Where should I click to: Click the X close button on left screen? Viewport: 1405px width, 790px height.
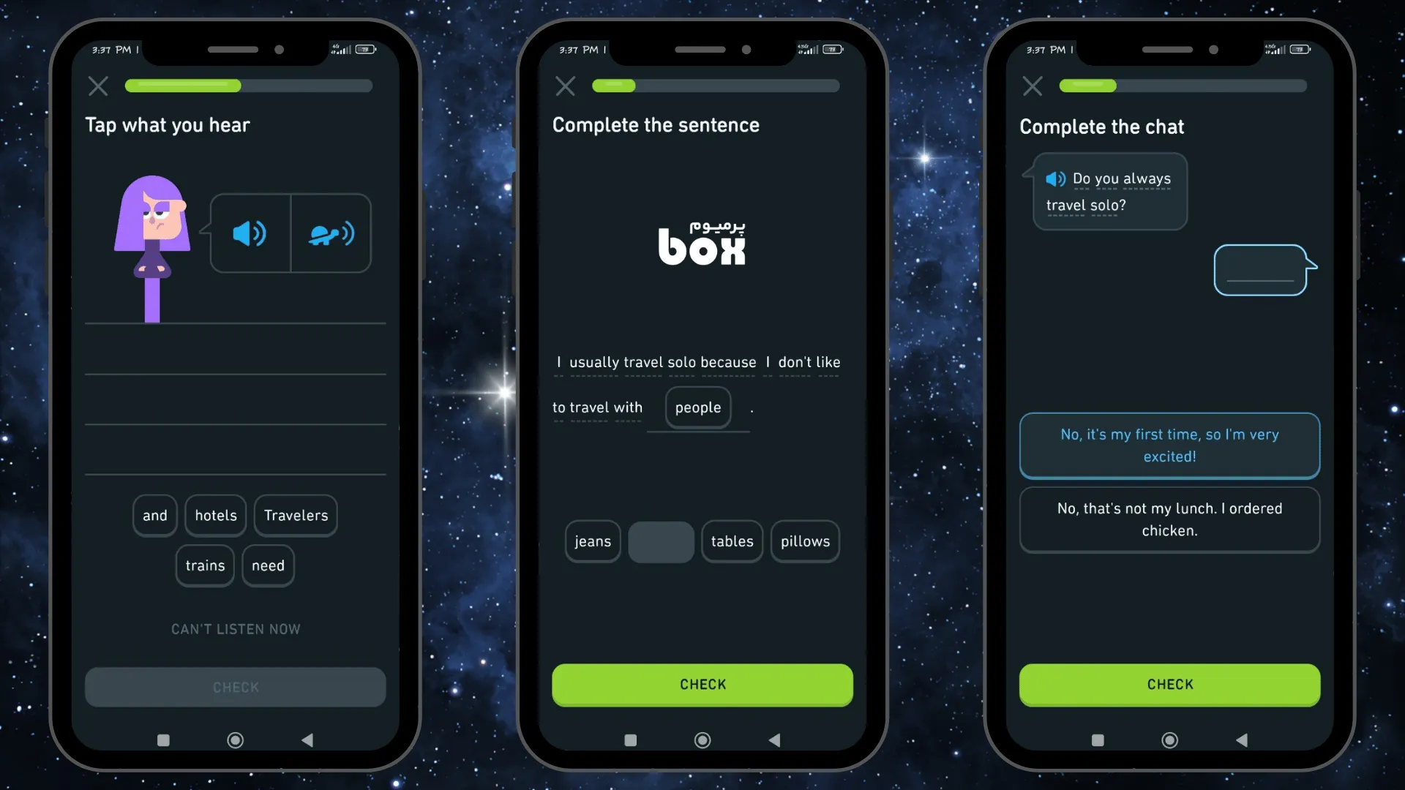coord(97,86)
